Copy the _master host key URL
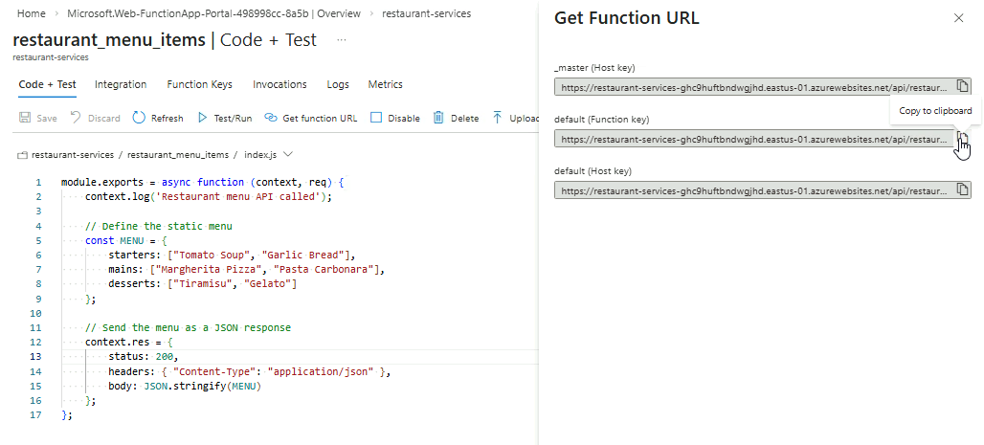984x445 pixels. pos(963,87)
